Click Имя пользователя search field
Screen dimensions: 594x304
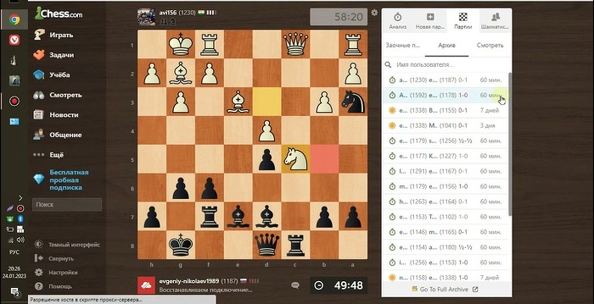pyautogui.click(x=445, y=65)
